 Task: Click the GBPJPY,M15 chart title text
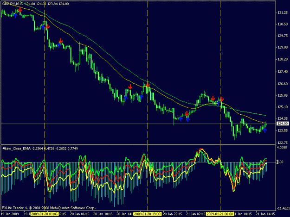[13, 4]
